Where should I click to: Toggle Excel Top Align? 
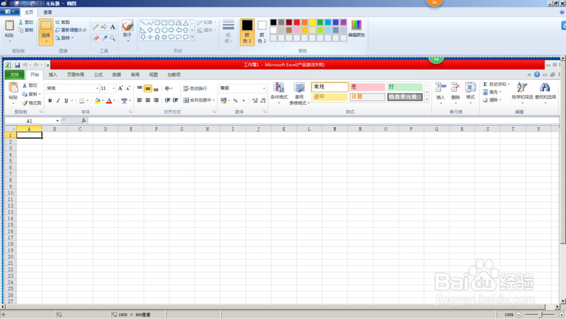point(140,88)
